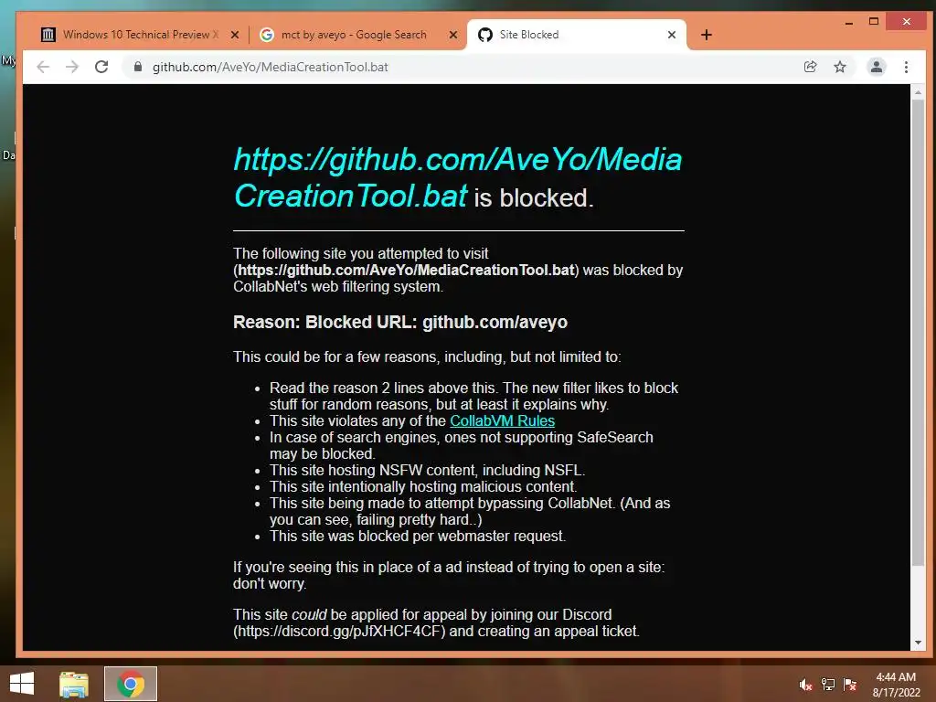
Task: Click the padlock site info icon
Action: (138, 67)
